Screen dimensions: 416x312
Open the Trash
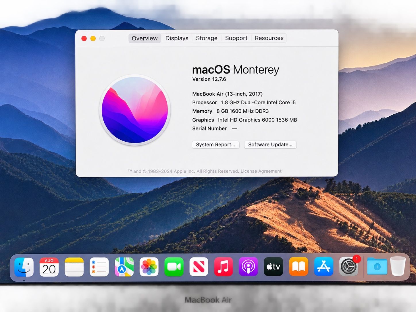coord(398,266)
